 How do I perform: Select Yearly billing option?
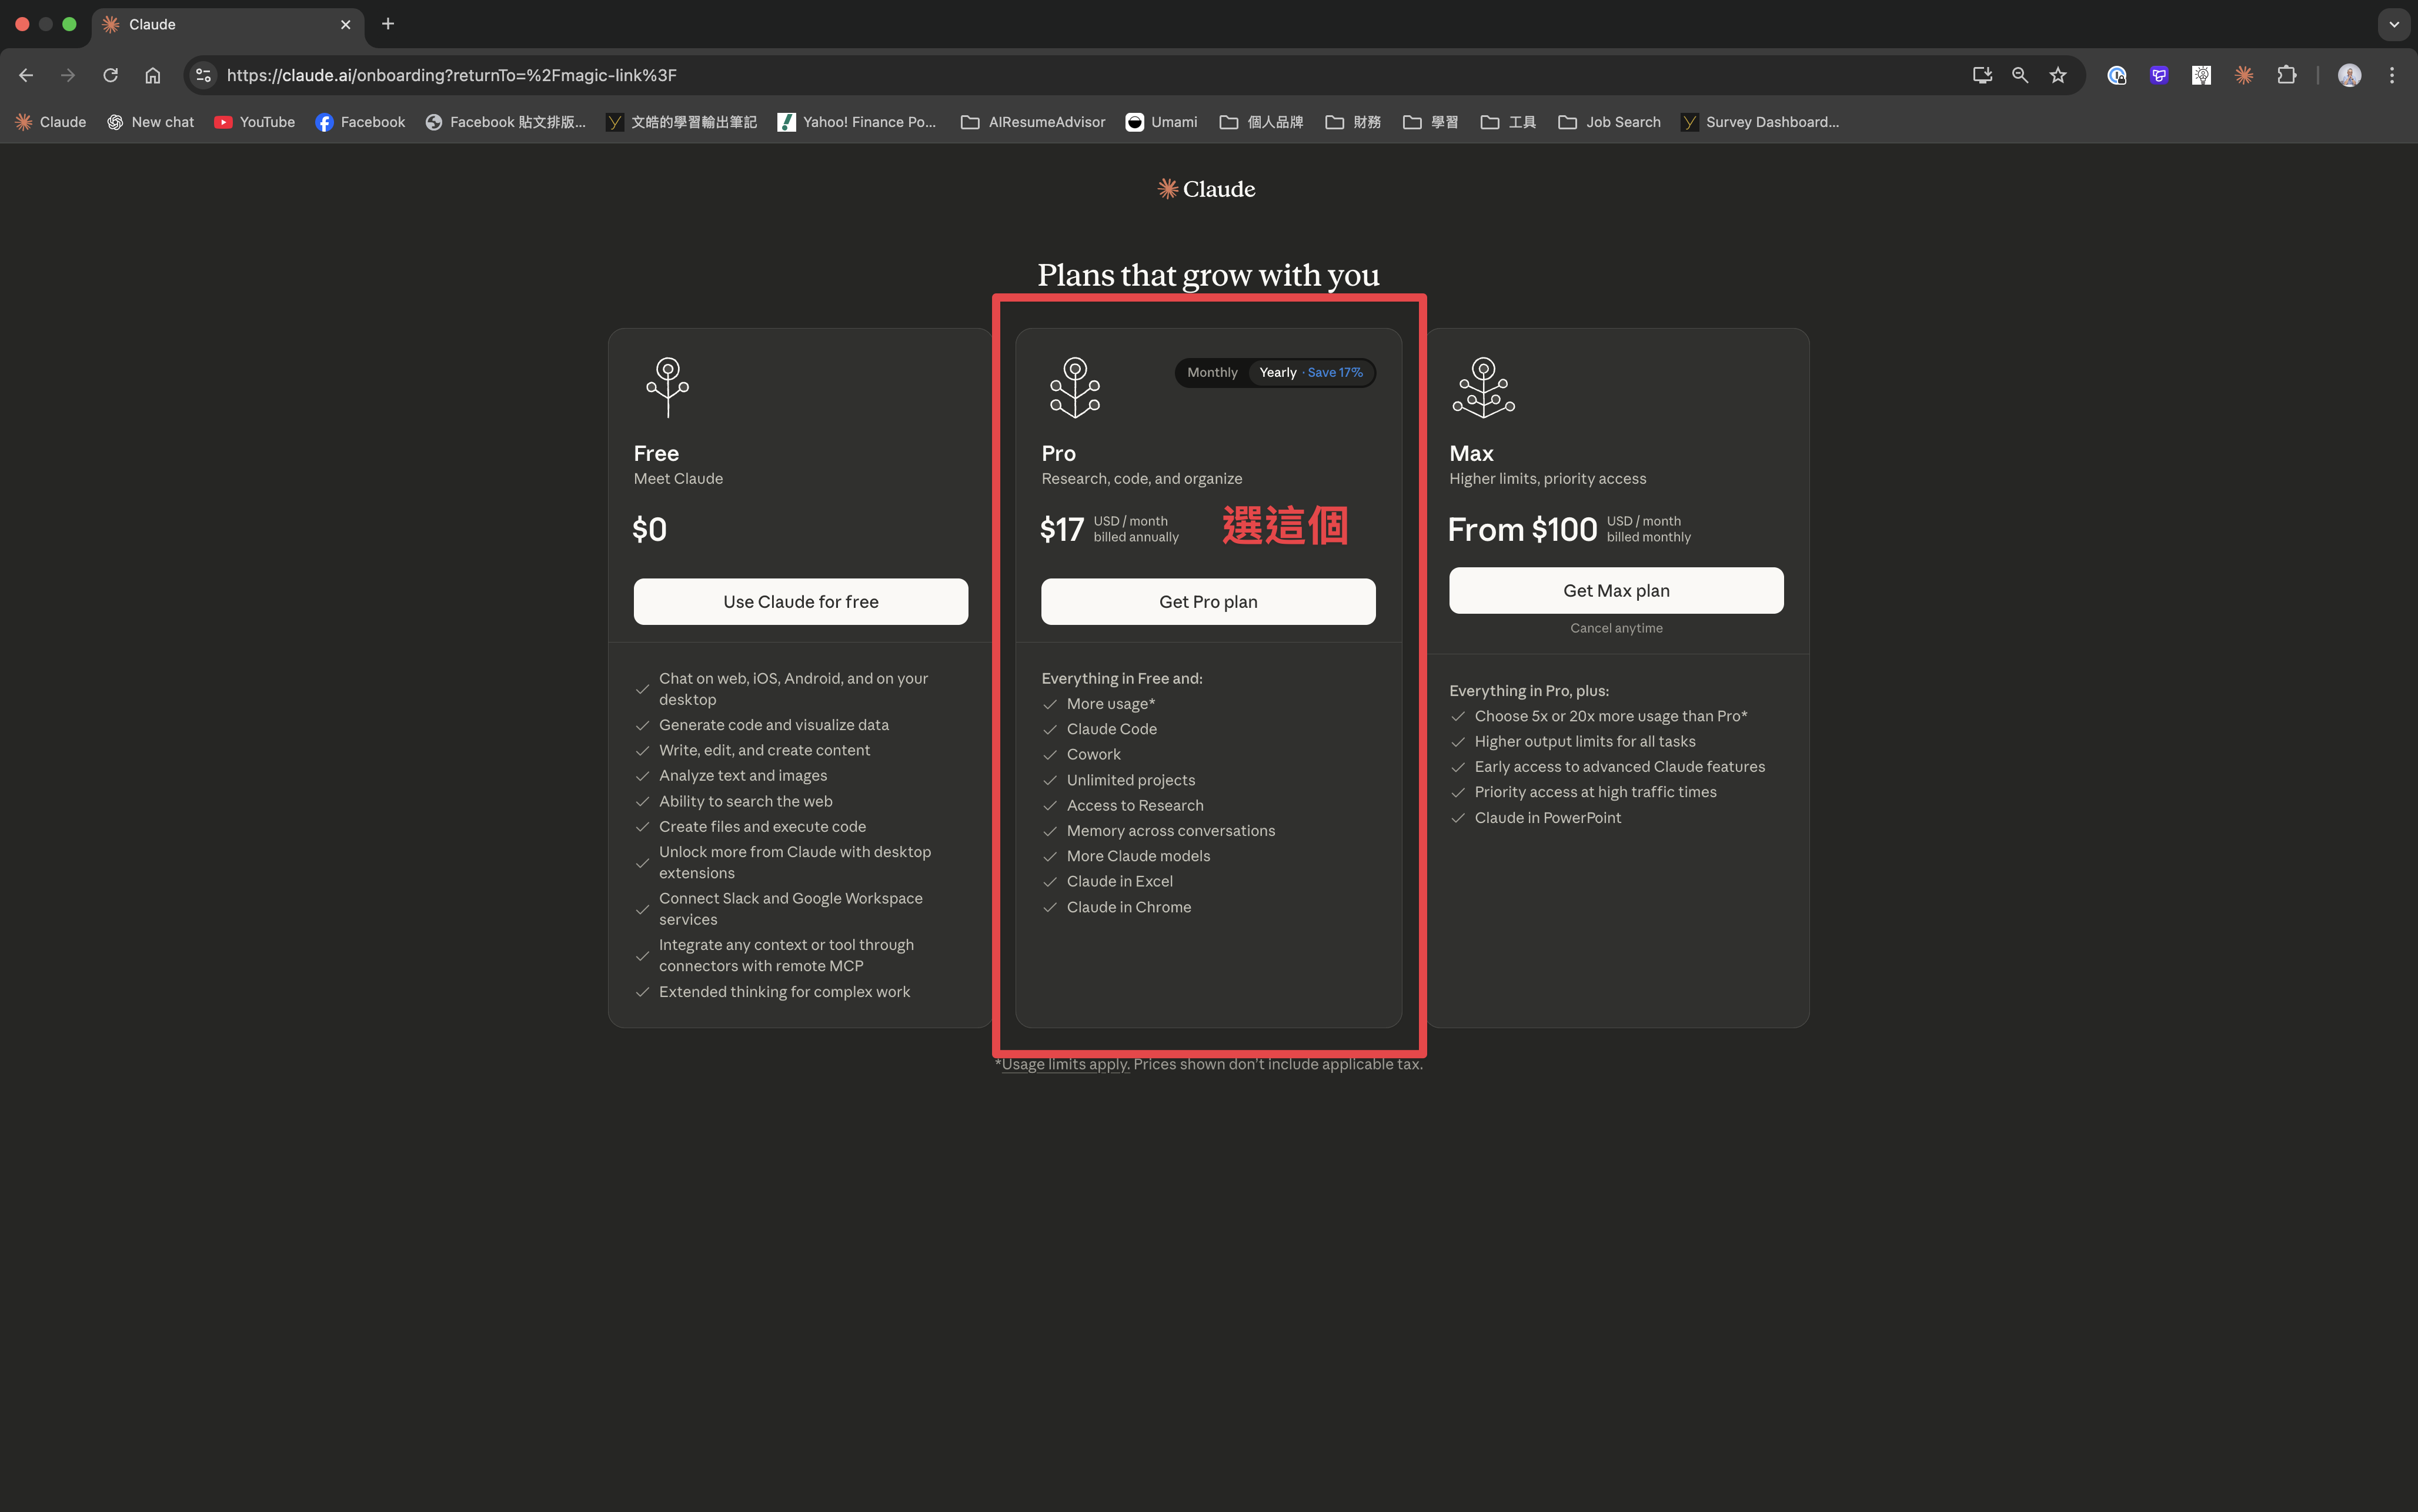point(1311,372)
